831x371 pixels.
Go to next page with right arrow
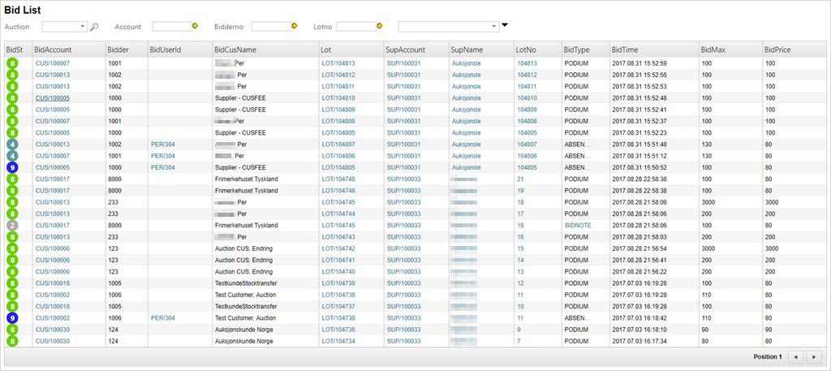tap(814, 356)
